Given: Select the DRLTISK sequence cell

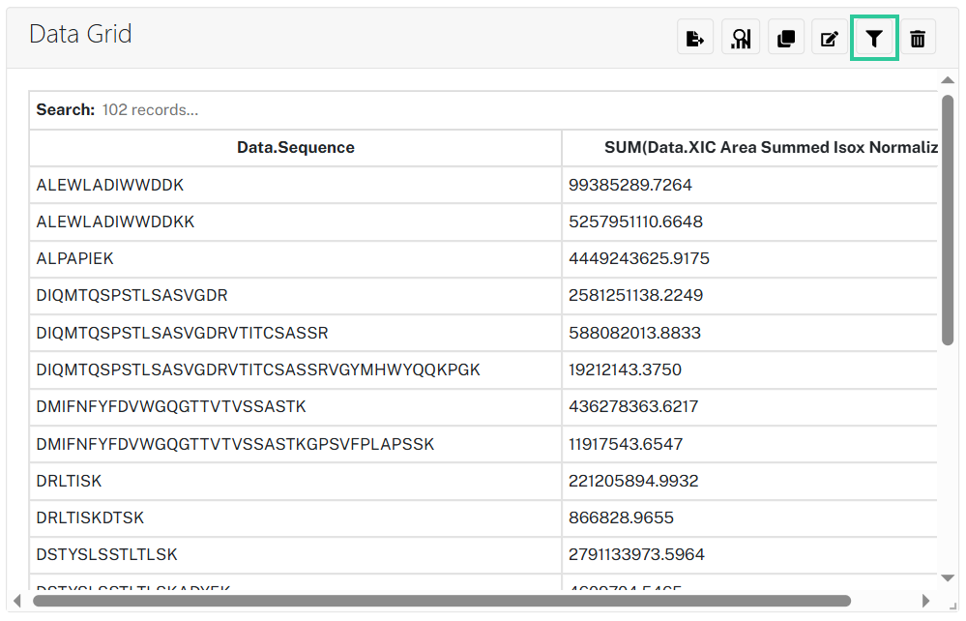Looking at the screenshot, I should pos(295,481).
